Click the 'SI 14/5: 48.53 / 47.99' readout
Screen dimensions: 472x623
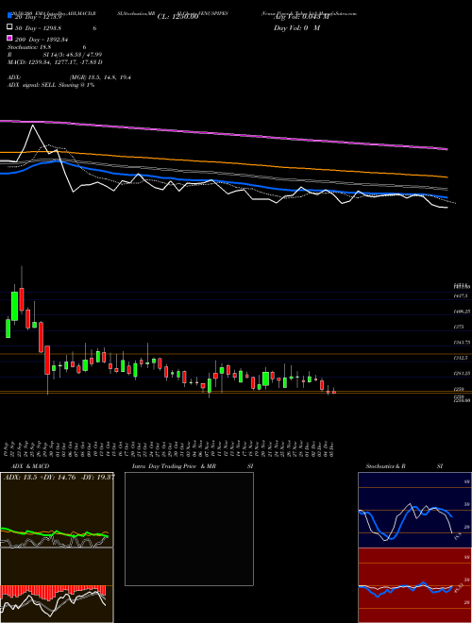(x=73, y=55)
